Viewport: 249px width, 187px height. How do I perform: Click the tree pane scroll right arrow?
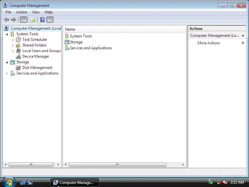pos(59,165)
